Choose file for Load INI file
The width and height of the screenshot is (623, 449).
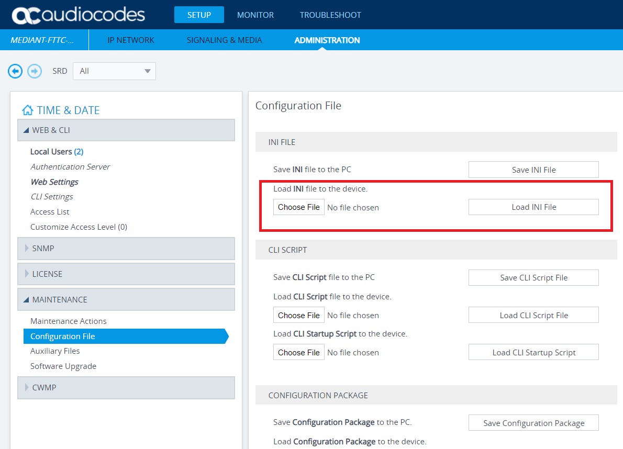click(299, 207)
